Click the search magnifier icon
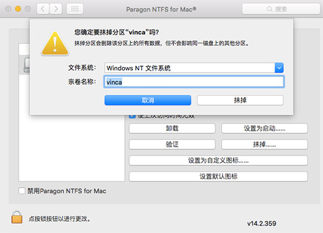323x233 pixels. [x=270, y=9]
